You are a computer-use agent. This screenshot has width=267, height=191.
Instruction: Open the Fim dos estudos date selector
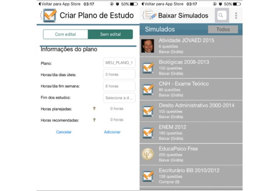(119, 98)
